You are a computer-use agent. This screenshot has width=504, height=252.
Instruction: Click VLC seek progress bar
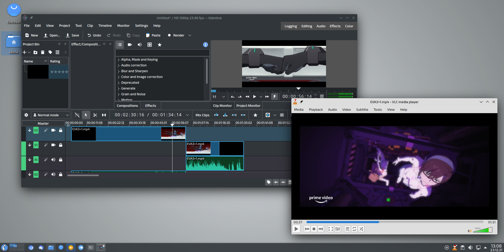coord(395,222)
